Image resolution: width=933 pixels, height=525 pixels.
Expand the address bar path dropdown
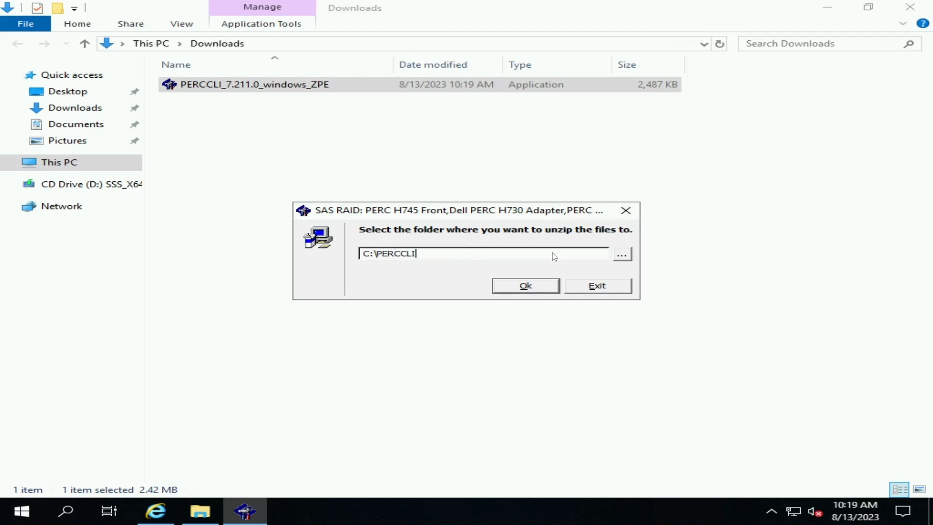pos(703,43)
